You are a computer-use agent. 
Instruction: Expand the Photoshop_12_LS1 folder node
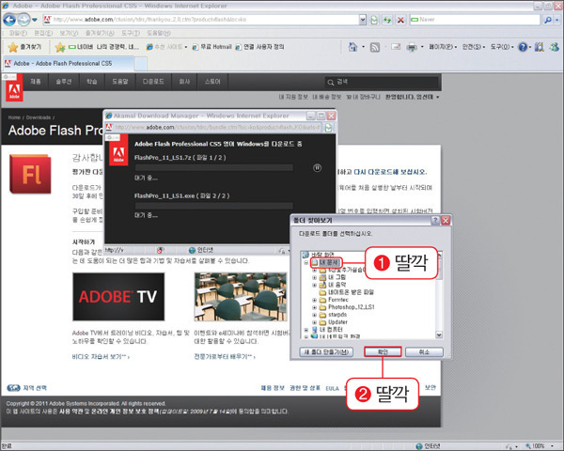click(x=314, y=307)
